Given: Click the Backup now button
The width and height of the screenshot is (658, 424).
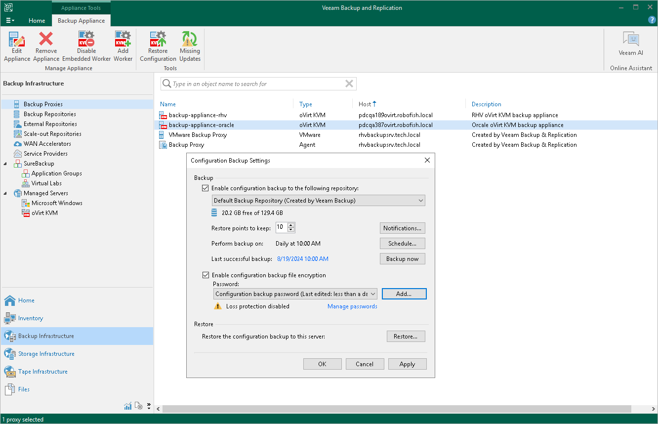Looking at the screenshot, I should click(x=402, y=259).
